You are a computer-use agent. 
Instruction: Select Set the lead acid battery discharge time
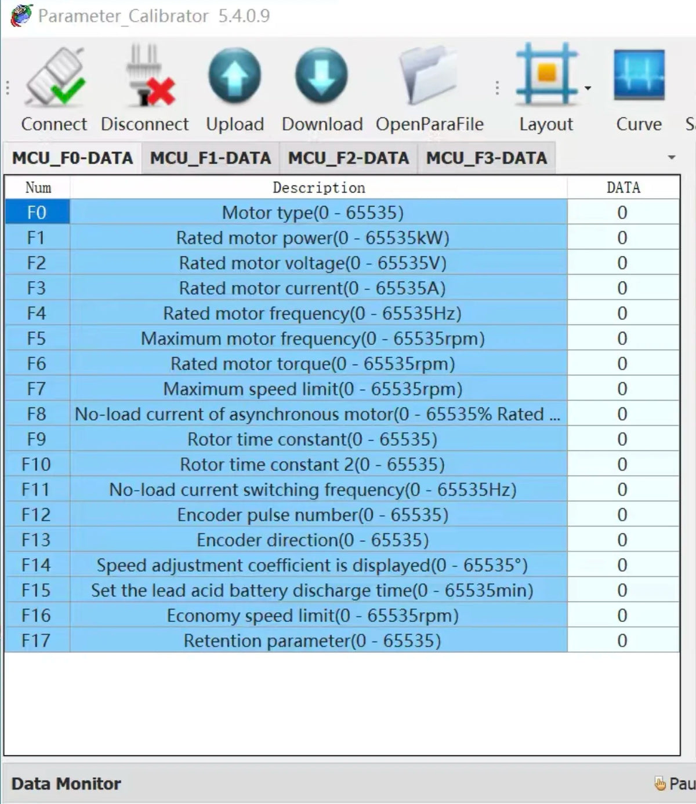[318, 591]
